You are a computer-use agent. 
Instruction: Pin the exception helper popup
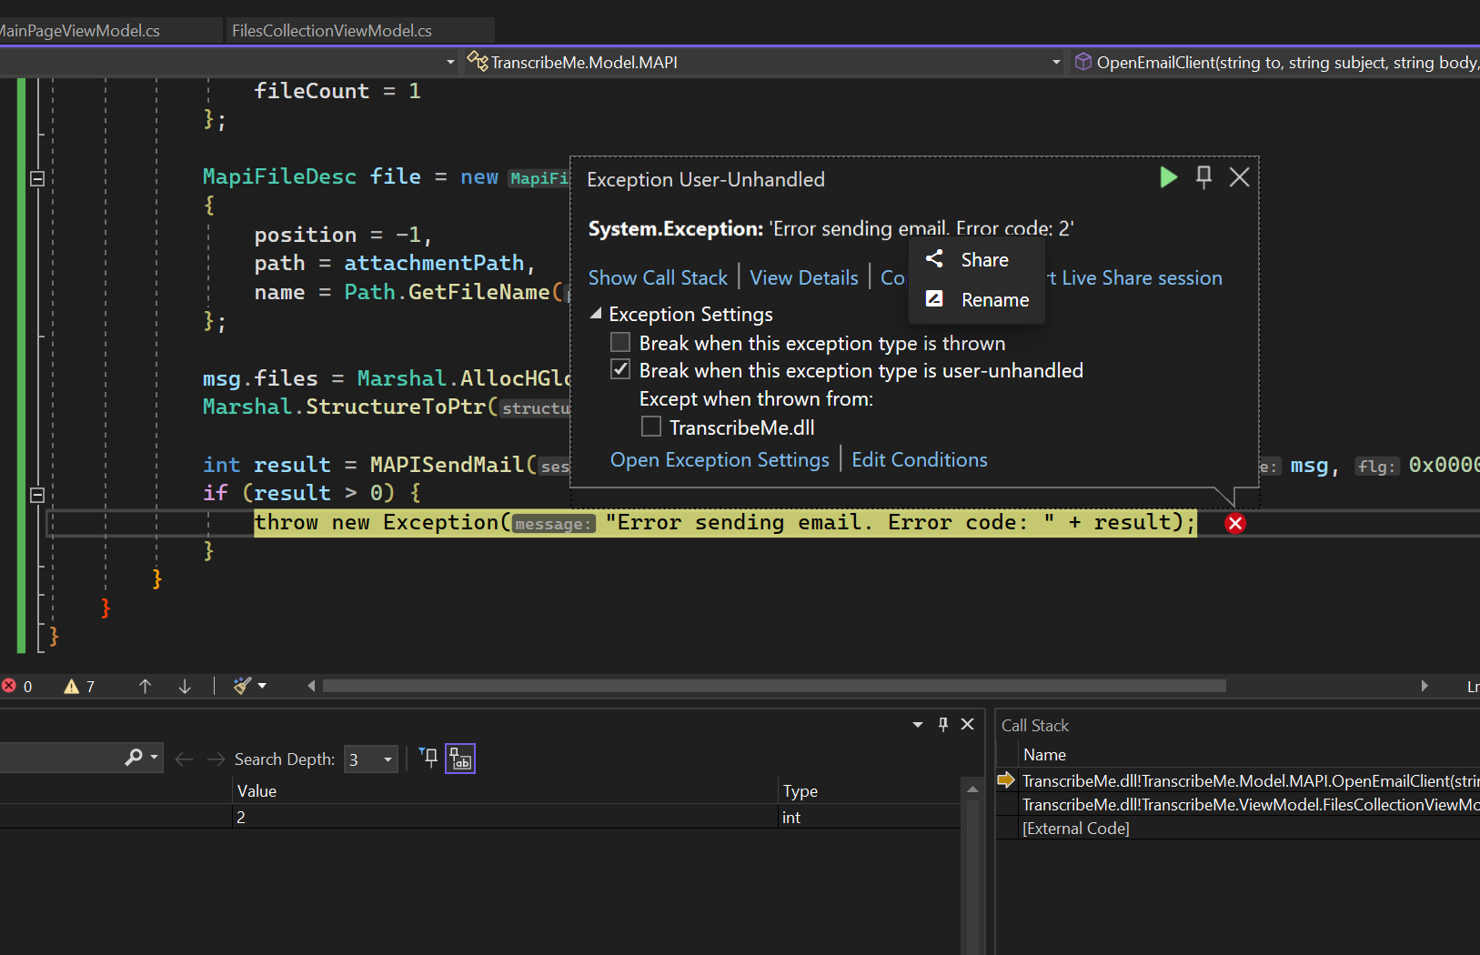[1203, 177]
